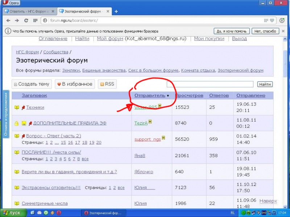Bookmark the page with the heart icon

tap(272, 20)
